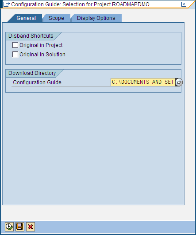Screen dimensions: 196x235
Task: Tick the Original in Solution checkbox
Action: [x=15, y=54]
